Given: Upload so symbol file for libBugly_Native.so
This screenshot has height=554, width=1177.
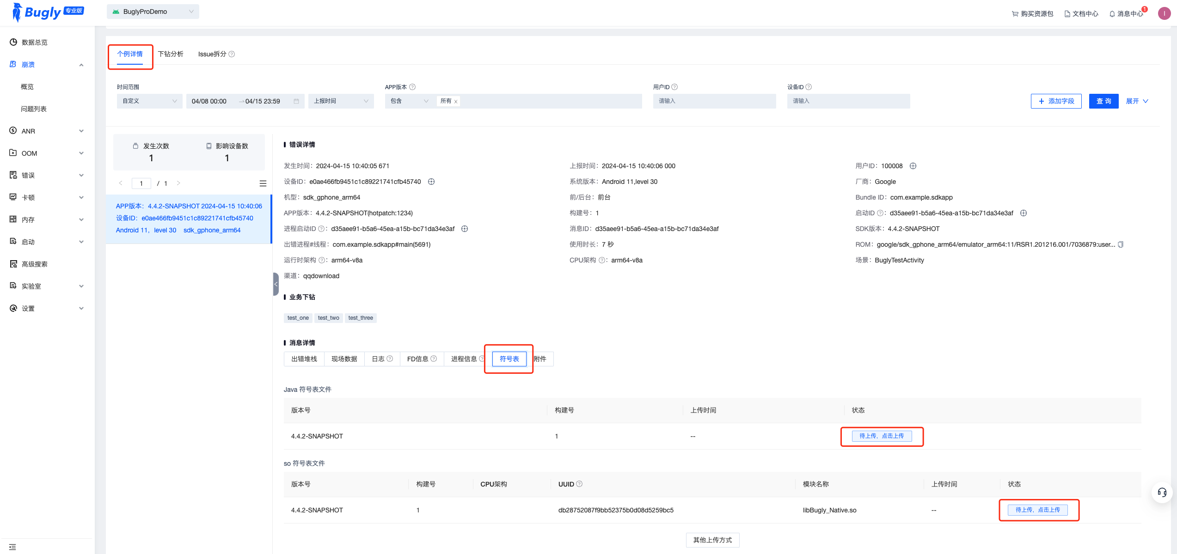Looking at the screenshot, I should click(1038, 510).
